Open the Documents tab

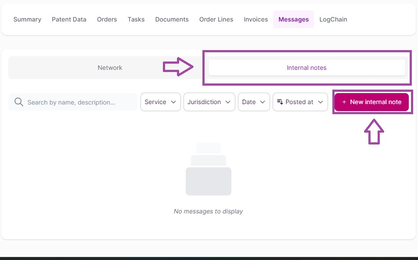pyautogui.click(x=172, y=19)
